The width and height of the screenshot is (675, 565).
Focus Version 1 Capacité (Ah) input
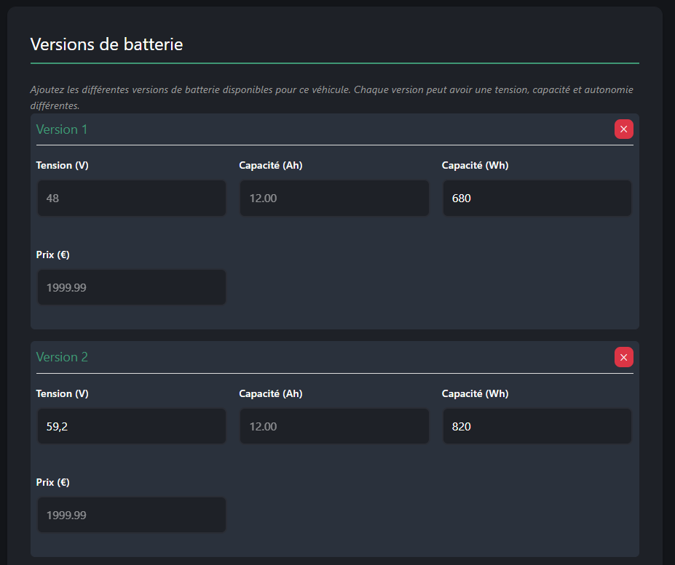(334, 198)
